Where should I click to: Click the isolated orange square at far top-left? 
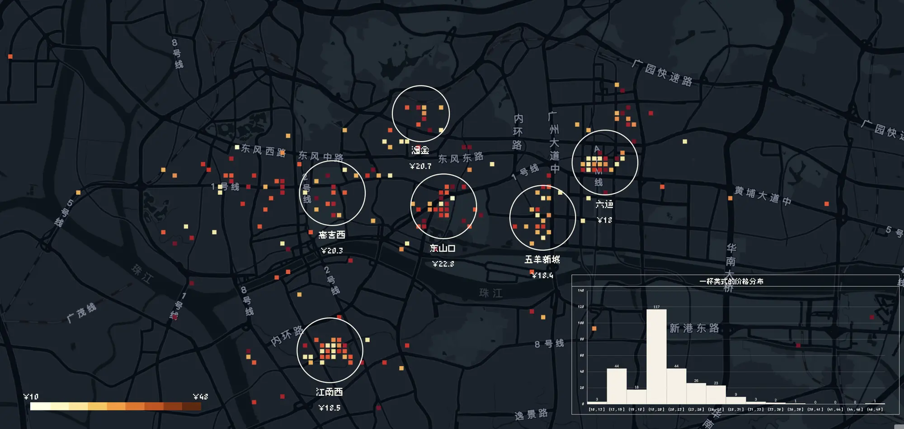click(10, 57)
